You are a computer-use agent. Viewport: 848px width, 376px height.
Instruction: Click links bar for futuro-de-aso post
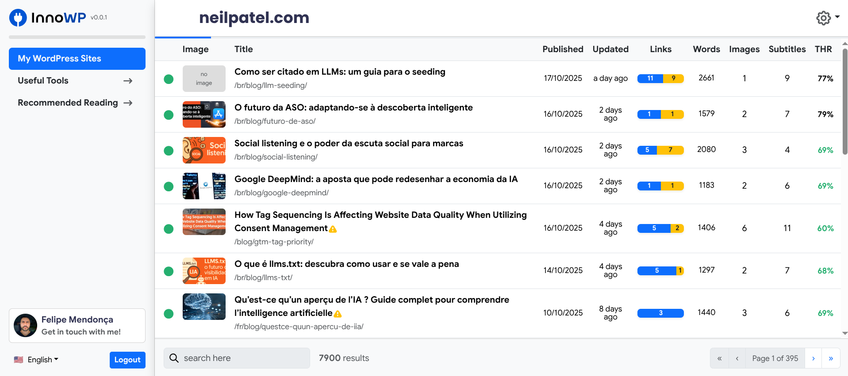coord(660,114)
